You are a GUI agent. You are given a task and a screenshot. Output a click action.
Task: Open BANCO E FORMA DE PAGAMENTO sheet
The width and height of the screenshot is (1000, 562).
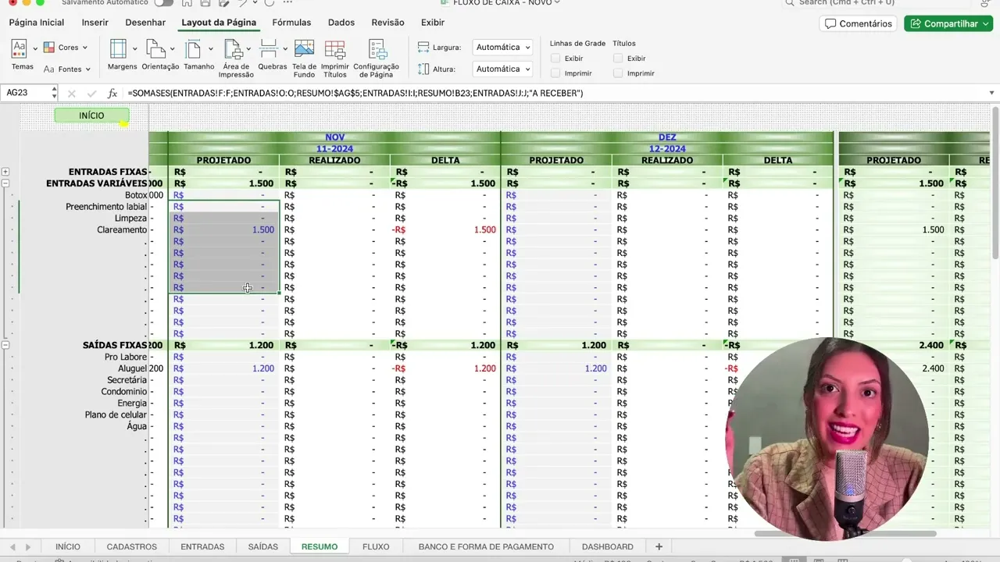tap(486, 546)
